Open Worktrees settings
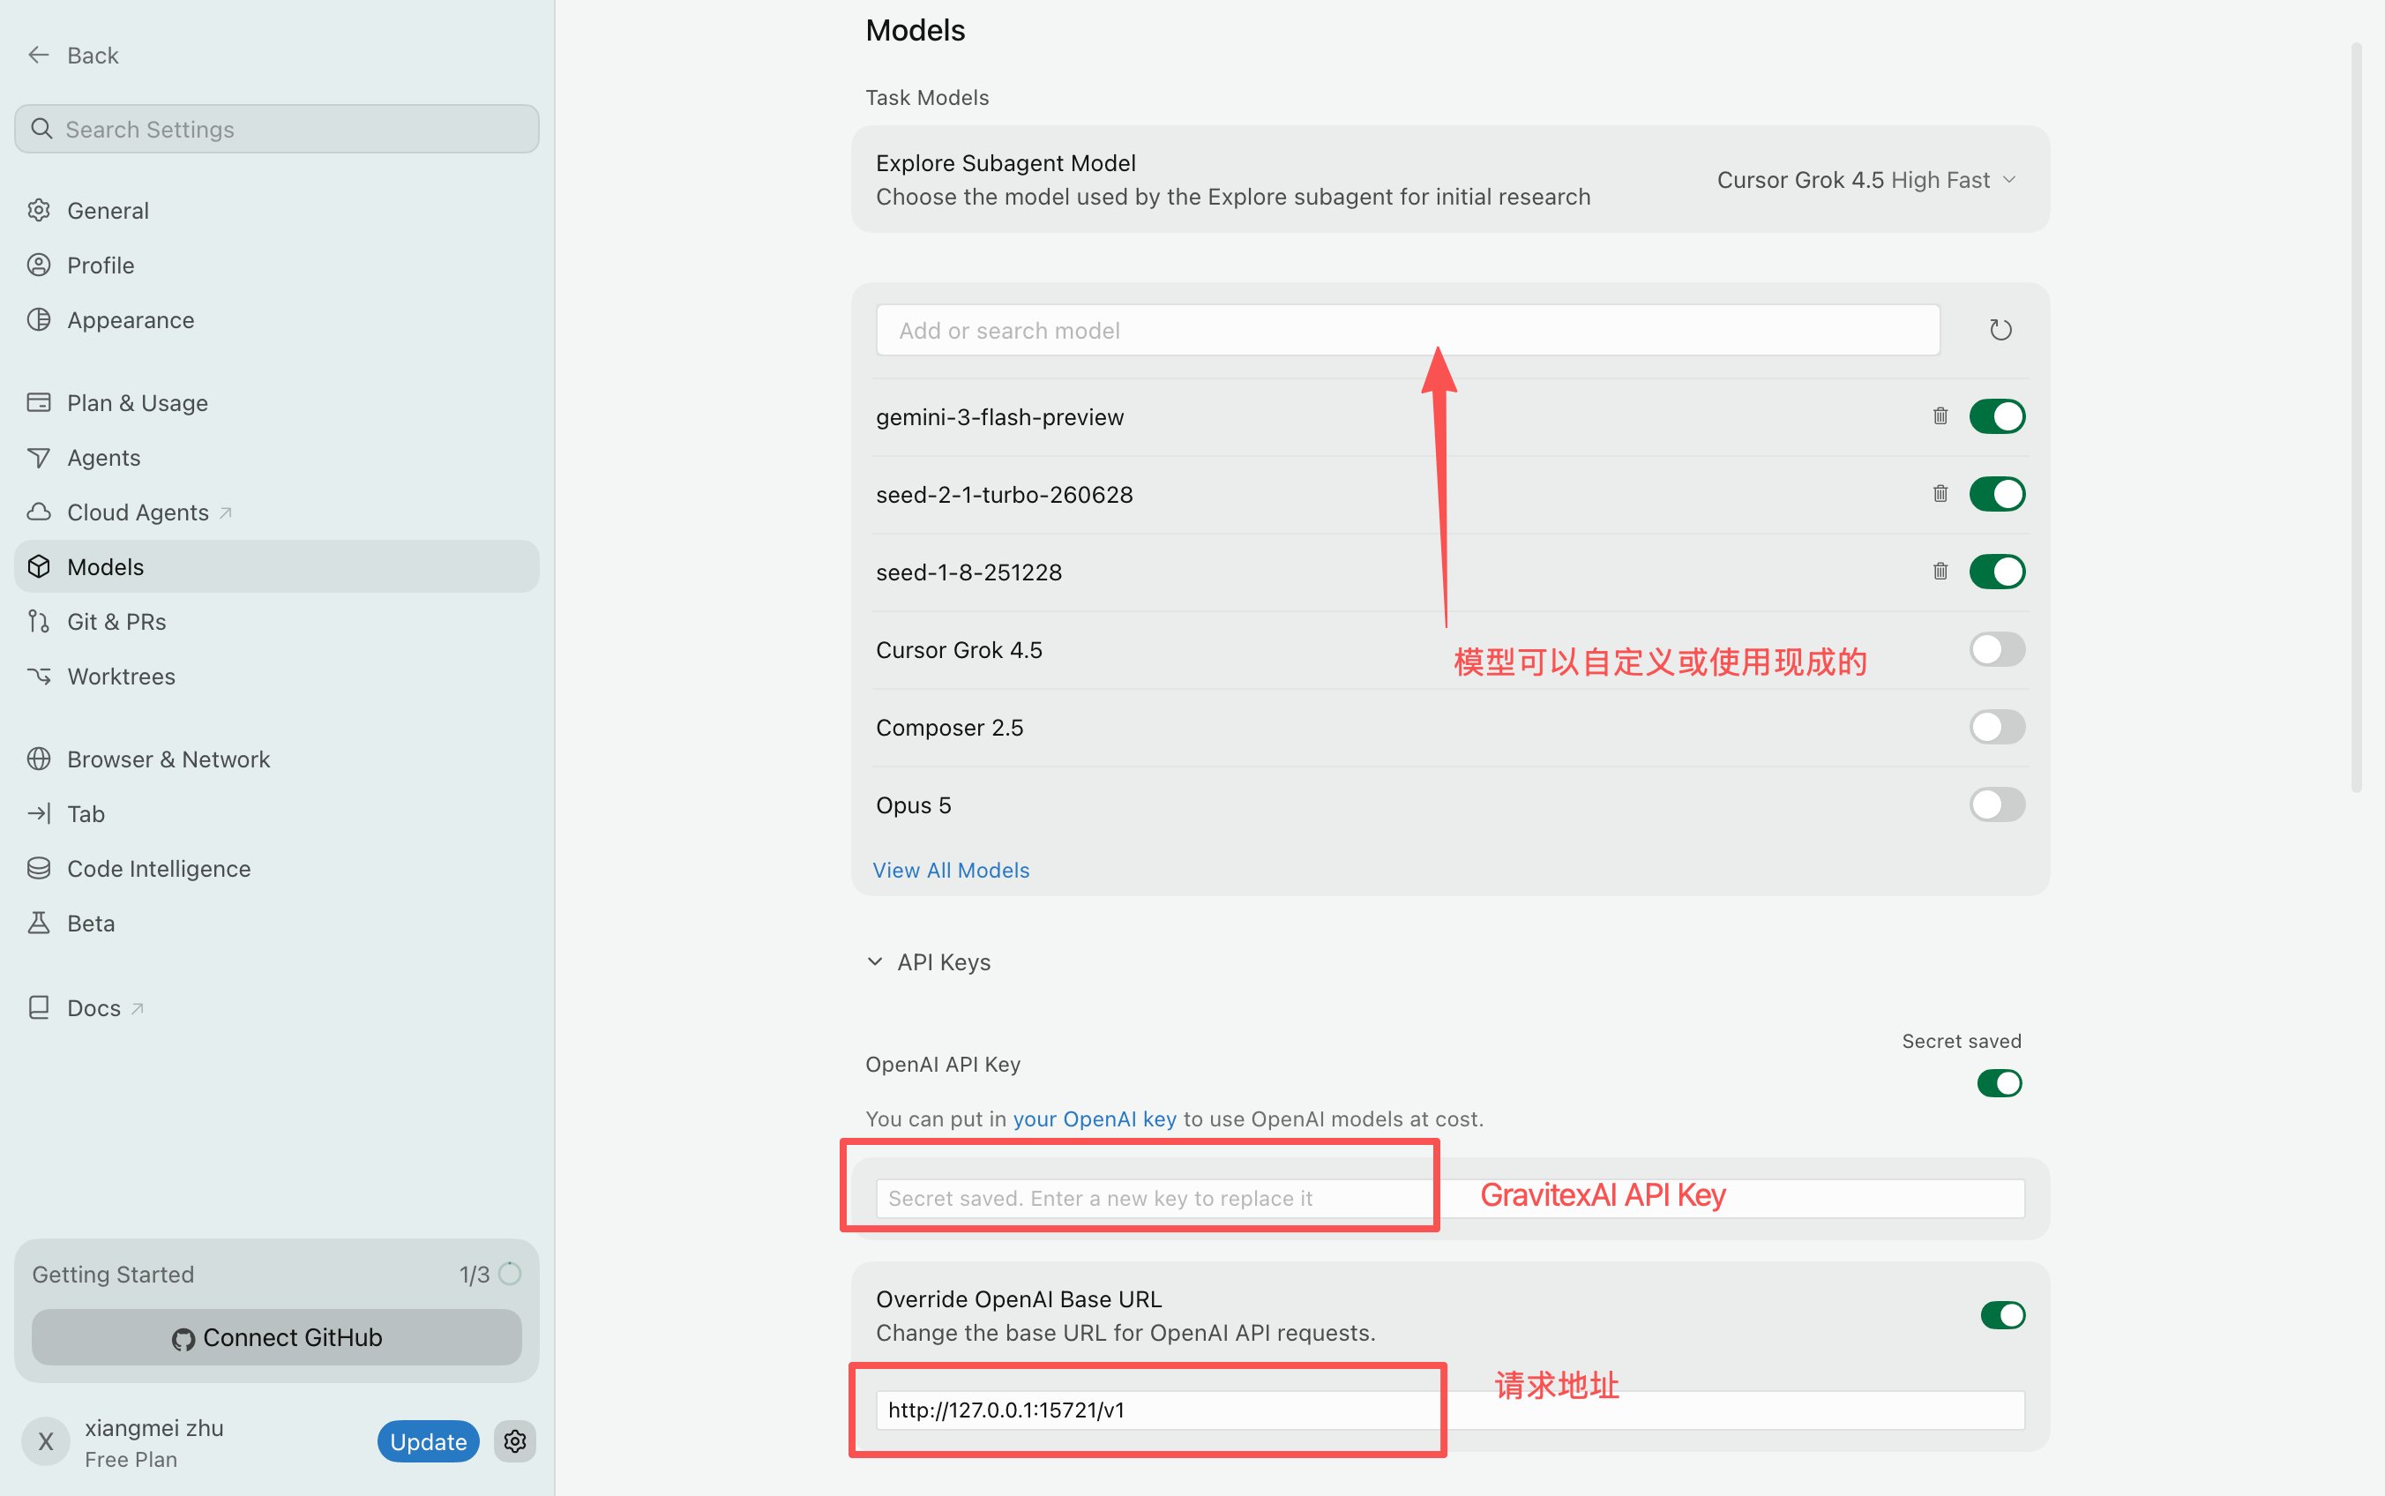The width and height of the screenshot is (2385, 1496). (x=277, y=676)
